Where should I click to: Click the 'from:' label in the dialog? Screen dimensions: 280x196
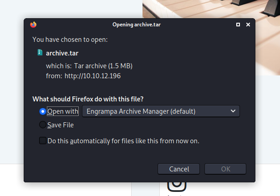click(x=54, y=76)
